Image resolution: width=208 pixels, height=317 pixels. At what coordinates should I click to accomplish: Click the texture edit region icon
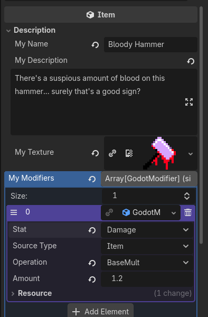tap(129, 153)
